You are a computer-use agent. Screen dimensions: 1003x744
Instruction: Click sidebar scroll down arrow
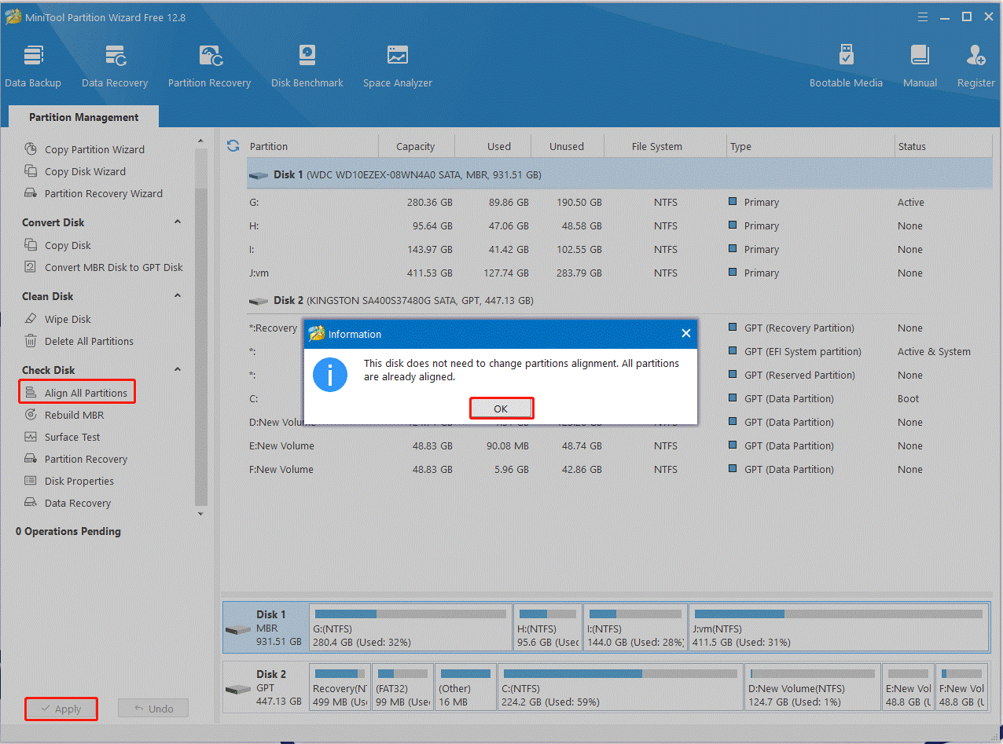[x=200, y=514]
